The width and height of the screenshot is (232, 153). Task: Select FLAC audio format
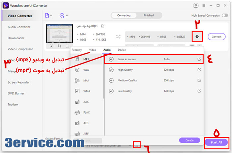pyautogui.click(x=87, y=112)
